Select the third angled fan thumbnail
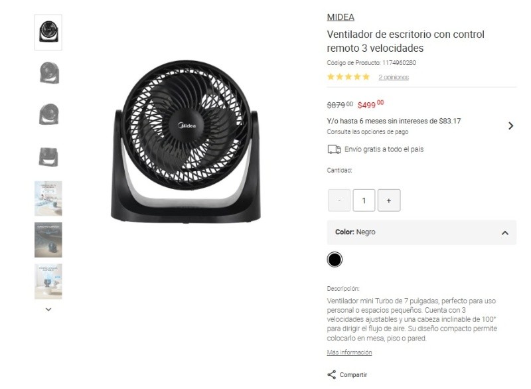The width and height of the screenshot is (531, 389). click(48, 114)
